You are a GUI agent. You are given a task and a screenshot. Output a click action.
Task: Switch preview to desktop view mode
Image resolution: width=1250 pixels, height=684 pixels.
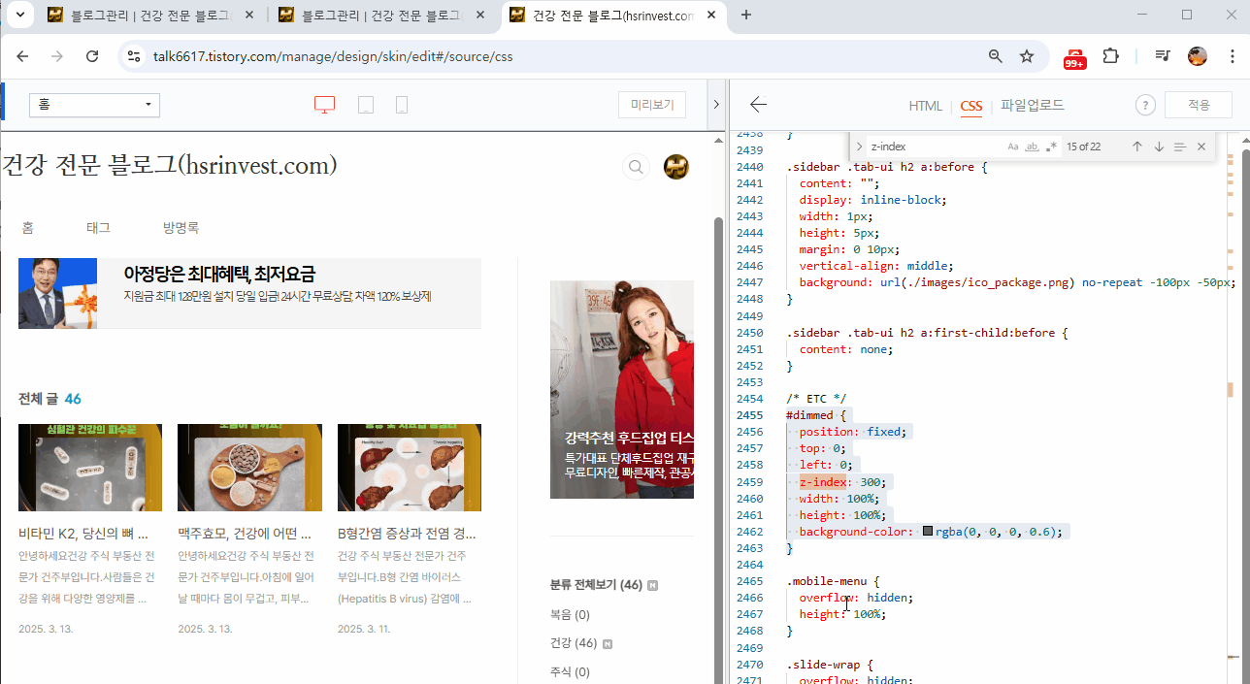[324, 104]
